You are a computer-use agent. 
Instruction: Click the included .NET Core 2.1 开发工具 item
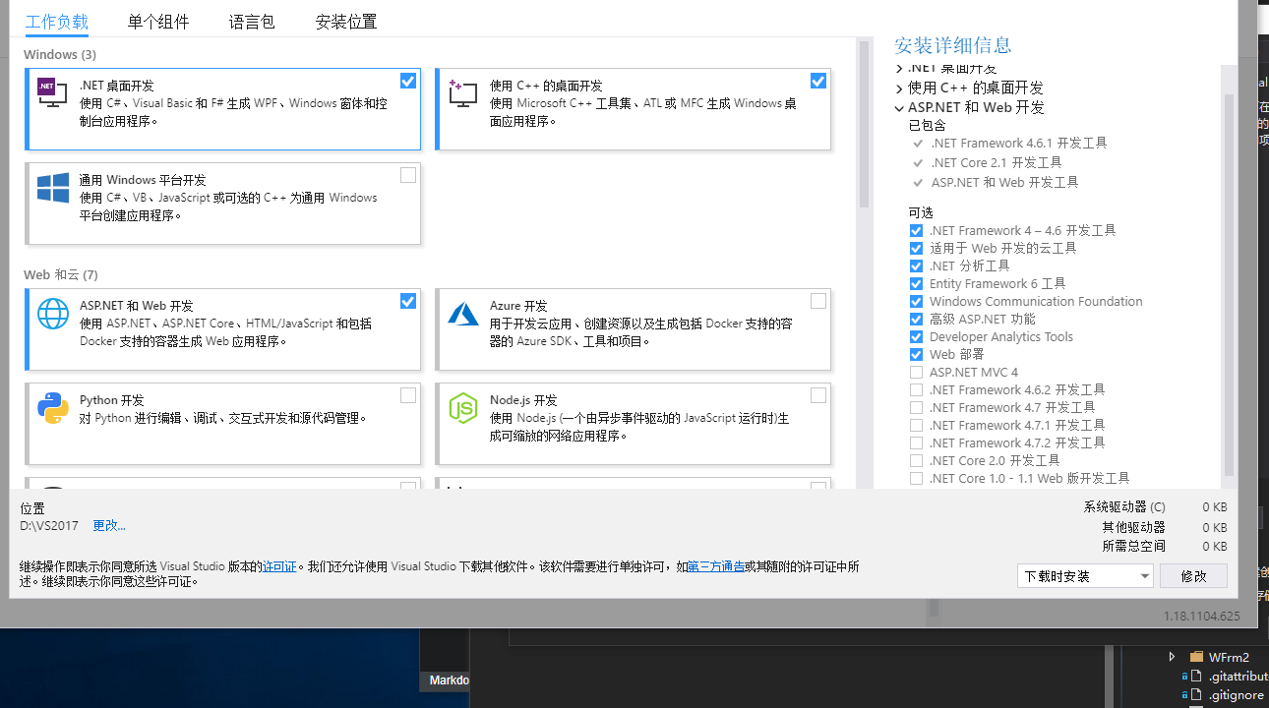click(x=997, y=162)
